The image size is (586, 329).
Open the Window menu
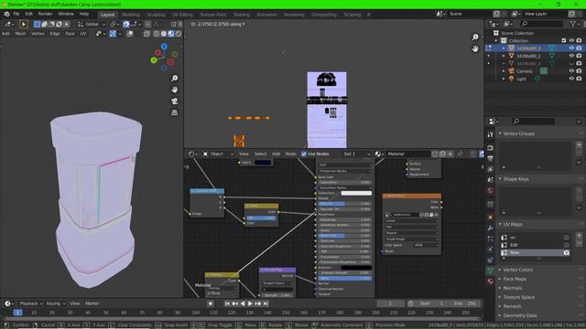[66, 15]
